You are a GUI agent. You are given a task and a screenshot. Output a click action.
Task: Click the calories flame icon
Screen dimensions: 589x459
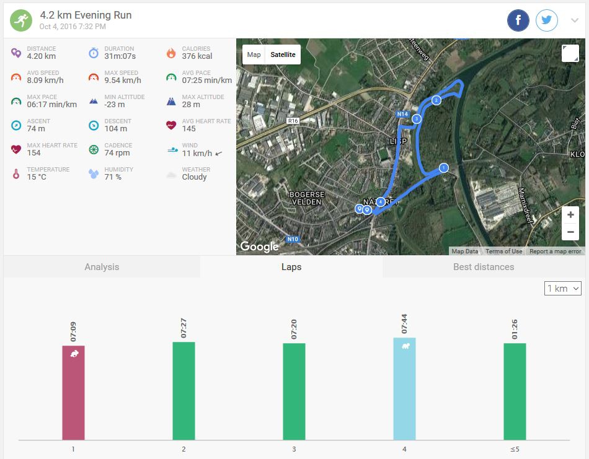tap(171, 53)
